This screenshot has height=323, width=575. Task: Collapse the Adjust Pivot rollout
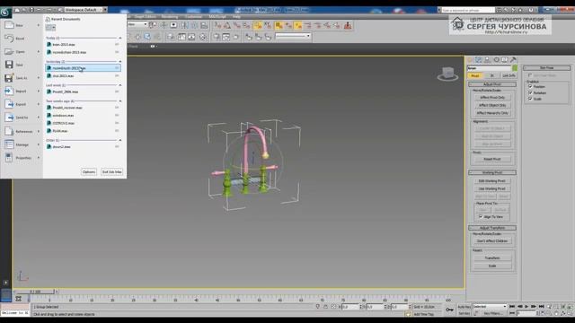[x=492, y=84]
